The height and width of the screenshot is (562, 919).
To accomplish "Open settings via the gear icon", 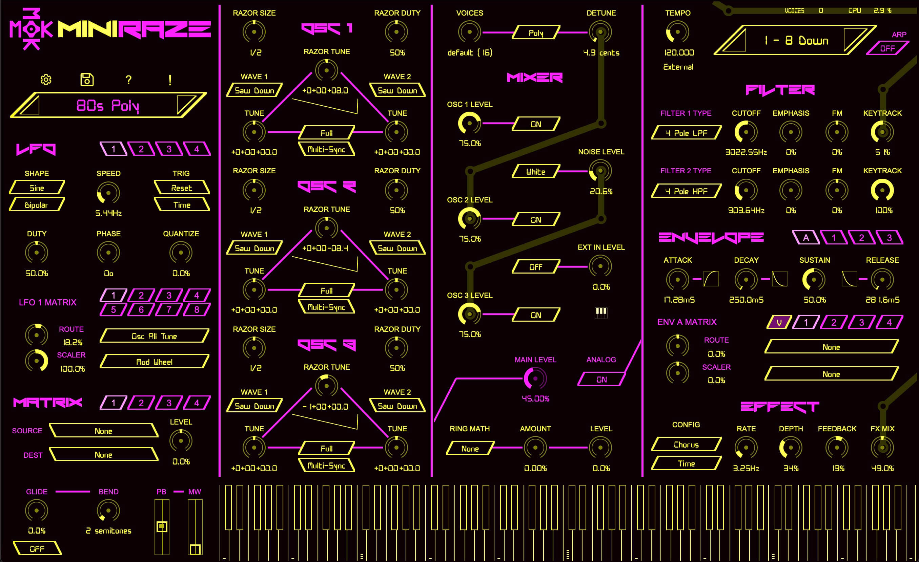I will point(46,79).
